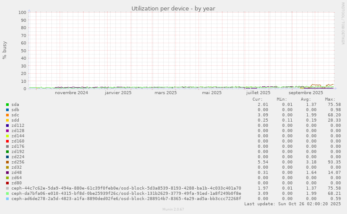Viewport: 347px width, 214px height.
Task: Click the Munin 2.0.67 version text
Action: (x=173, y=210)
